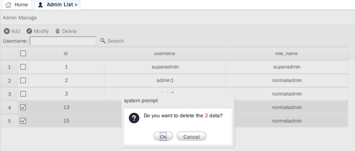Confirm deletion with the Ok button
The image size is (355, 151).
163,137
